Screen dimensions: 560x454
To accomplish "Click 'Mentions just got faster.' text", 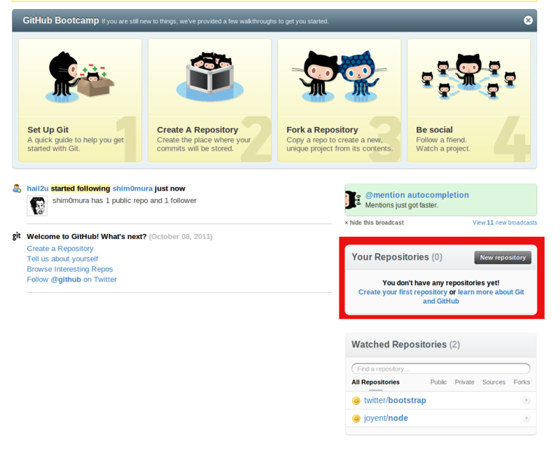I will (401, 205).
